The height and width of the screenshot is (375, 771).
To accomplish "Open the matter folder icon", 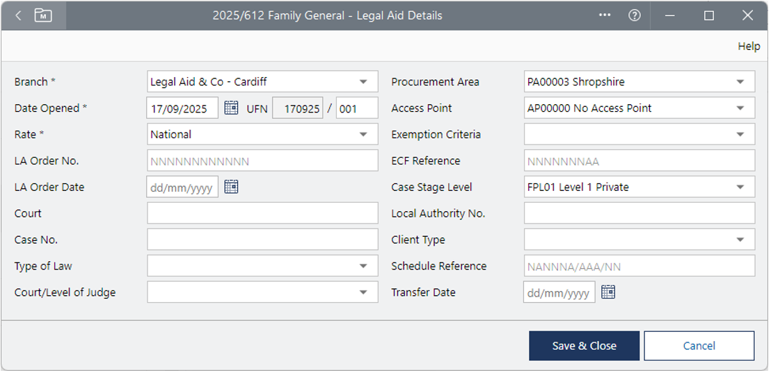I will point(43,15).
